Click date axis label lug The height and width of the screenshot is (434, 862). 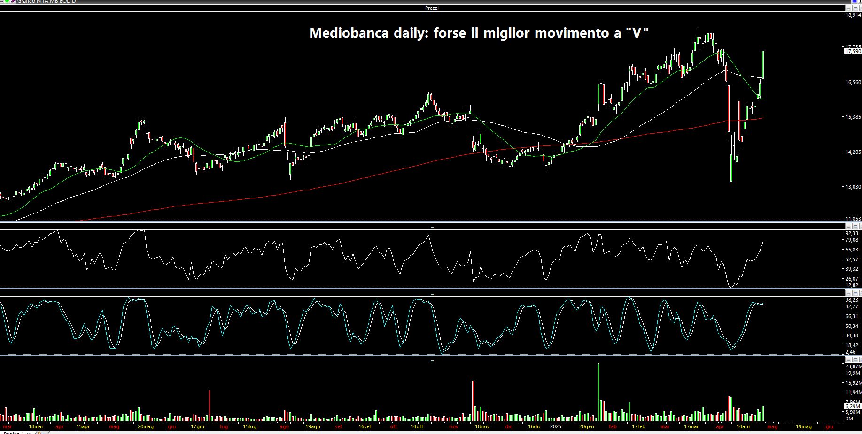[x=224, y=427]
